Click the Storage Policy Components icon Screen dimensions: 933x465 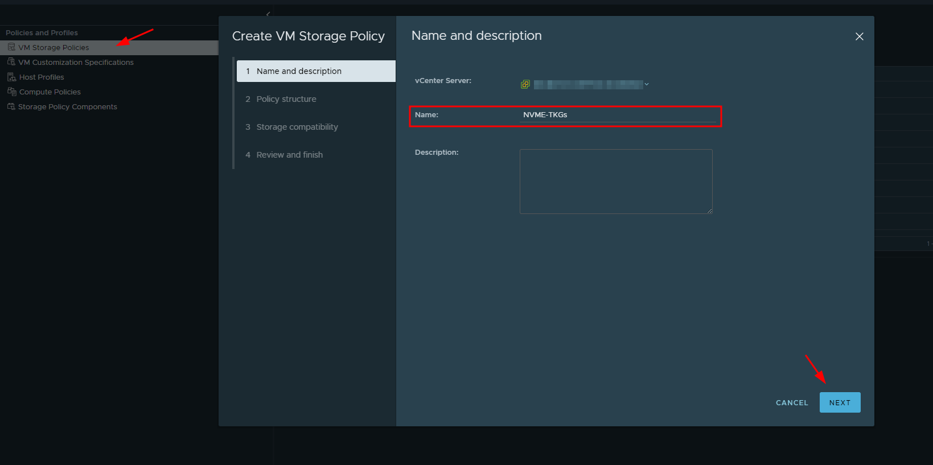(x=11, y=106)
